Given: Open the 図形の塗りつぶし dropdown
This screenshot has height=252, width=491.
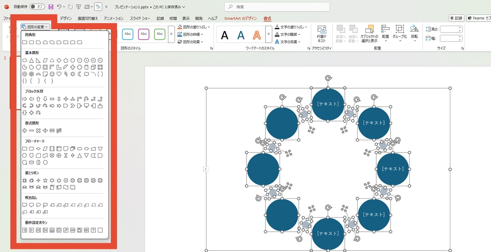Looking at the screenshot, I should coord(194,27).
